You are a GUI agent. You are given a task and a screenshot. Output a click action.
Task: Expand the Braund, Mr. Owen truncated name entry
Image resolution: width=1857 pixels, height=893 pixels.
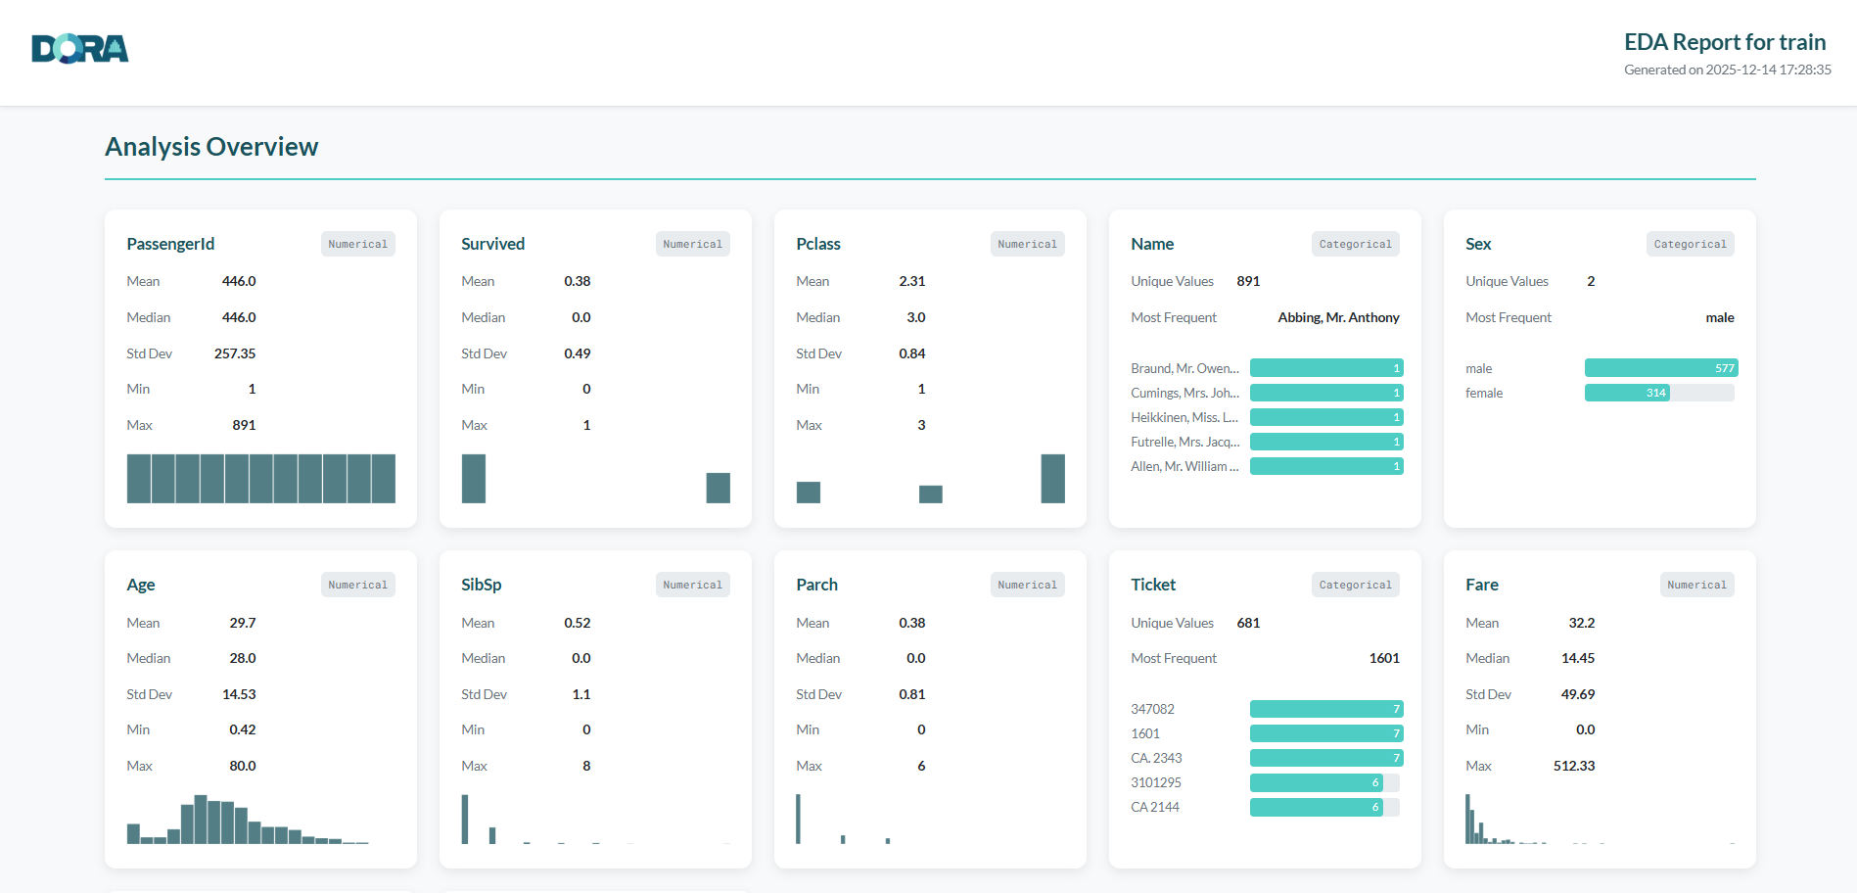pos(1184,367)
